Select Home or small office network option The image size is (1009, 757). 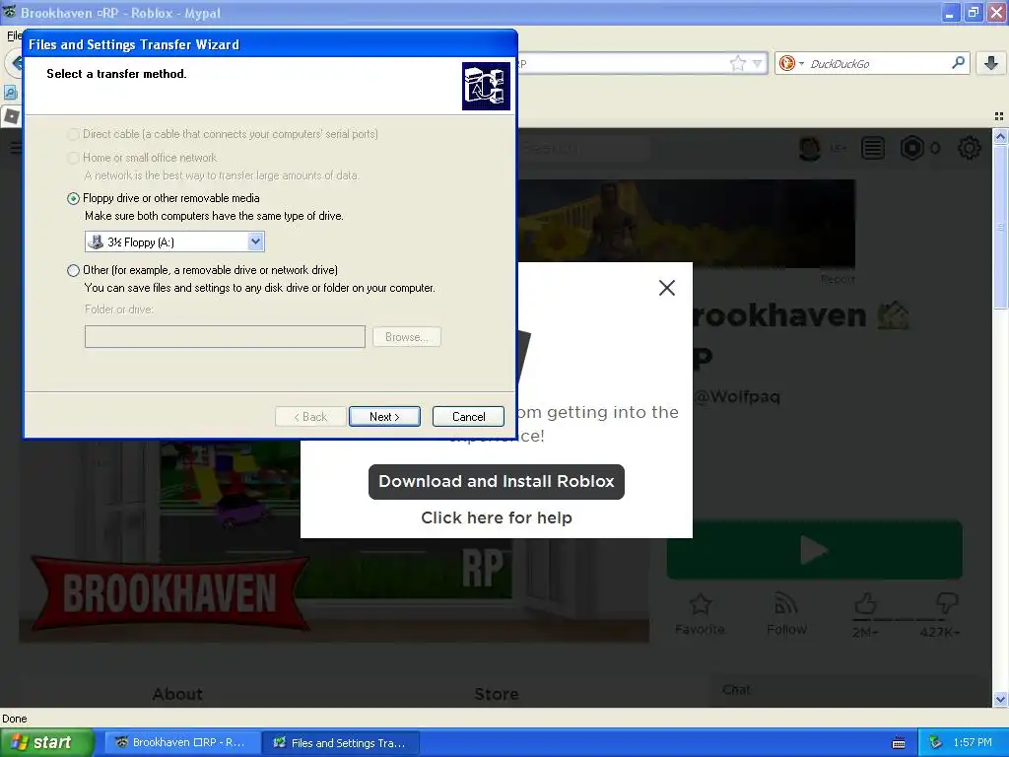73,158
